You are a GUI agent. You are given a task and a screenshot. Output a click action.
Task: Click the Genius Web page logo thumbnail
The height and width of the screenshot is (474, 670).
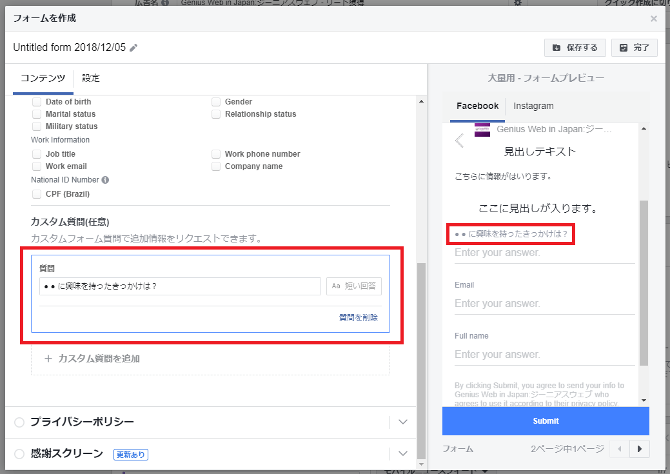point(482,130)
